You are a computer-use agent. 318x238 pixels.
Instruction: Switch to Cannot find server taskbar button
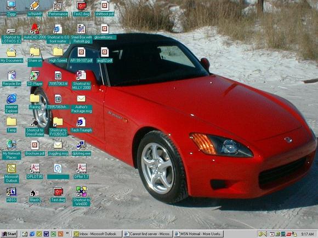[x=148, y=234]
